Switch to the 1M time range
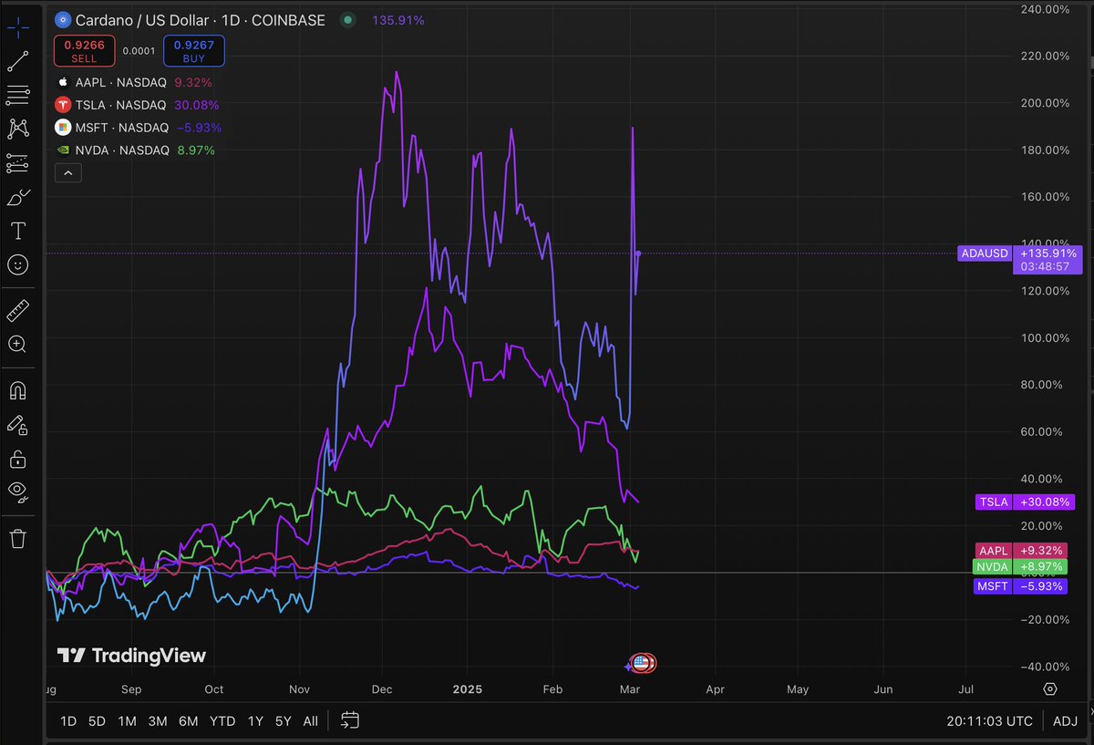 tap(127, 721)
